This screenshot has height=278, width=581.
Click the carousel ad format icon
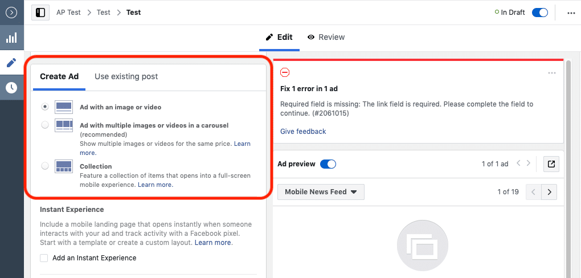pyautogui.click(x=64, y=125)
